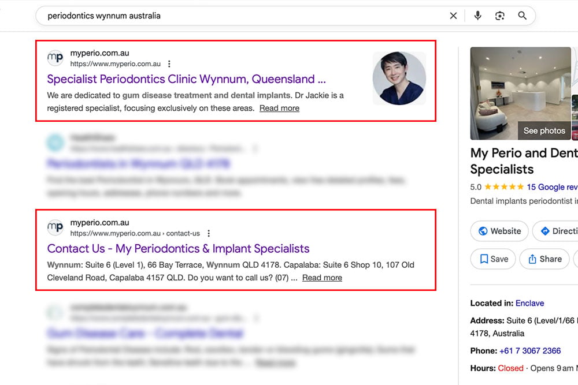Screen dimensions: 578x385
Task: Run search with the magnifying glass icon
Action: click(522, 16)
